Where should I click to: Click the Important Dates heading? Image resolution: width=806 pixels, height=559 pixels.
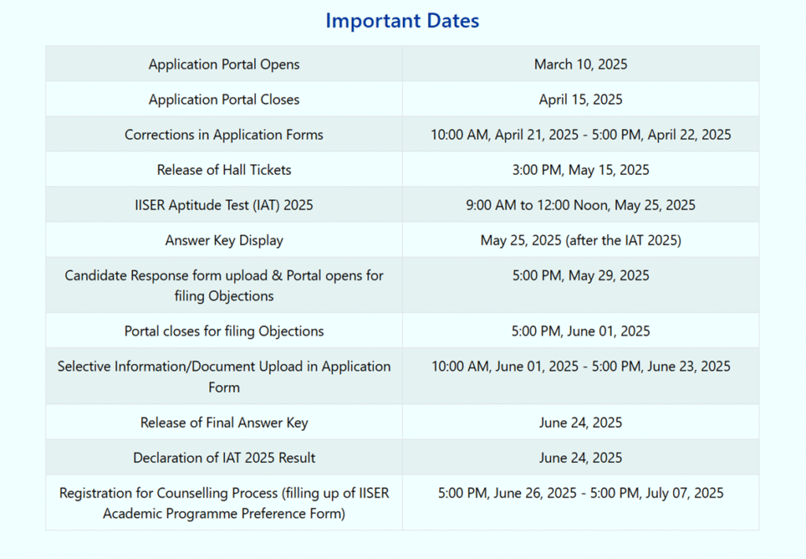pyautogui.click(x=402, y=21)
